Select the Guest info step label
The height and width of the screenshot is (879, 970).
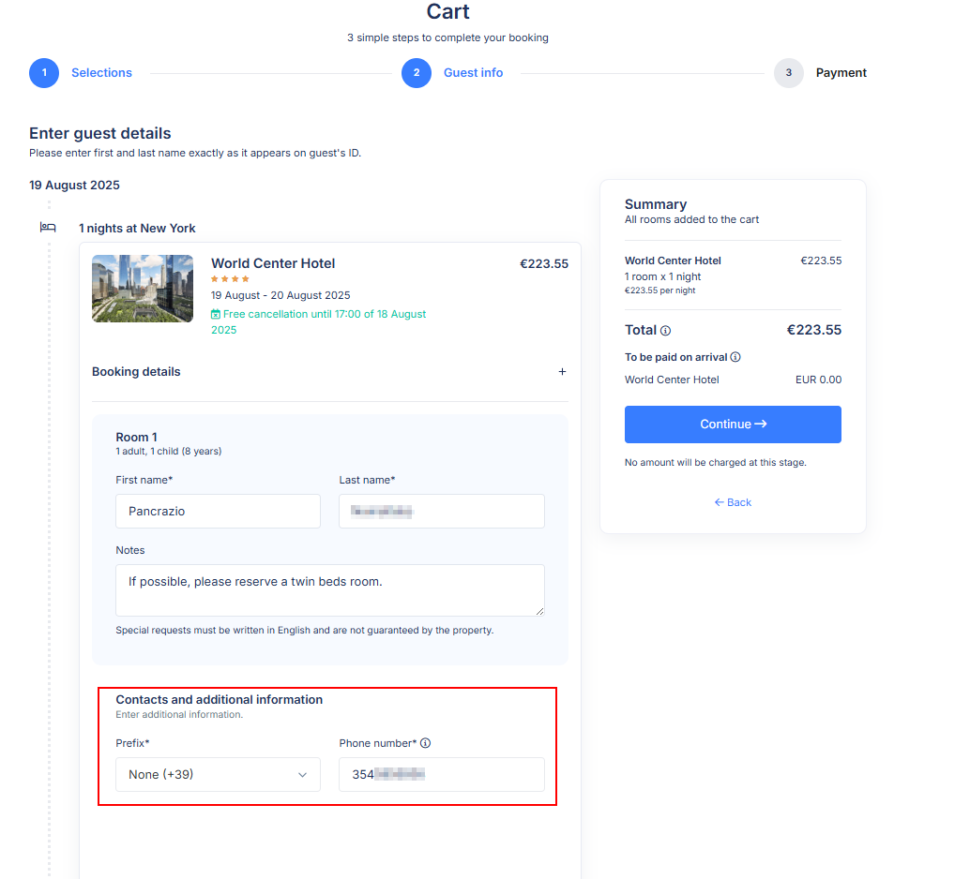tap(473, 73)
